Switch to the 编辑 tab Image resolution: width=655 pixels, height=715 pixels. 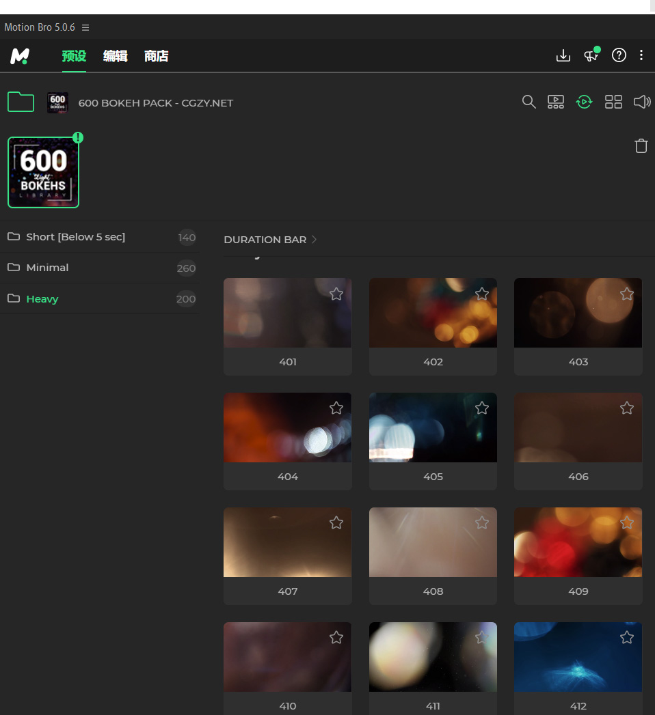click(115, 56)
